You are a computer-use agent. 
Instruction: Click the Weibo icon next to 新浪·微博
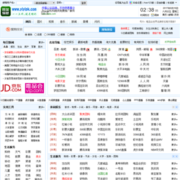pyautogui.click(x=88, y=49)
